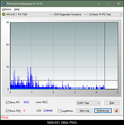Open the Preferences button

tap(103, 111)
